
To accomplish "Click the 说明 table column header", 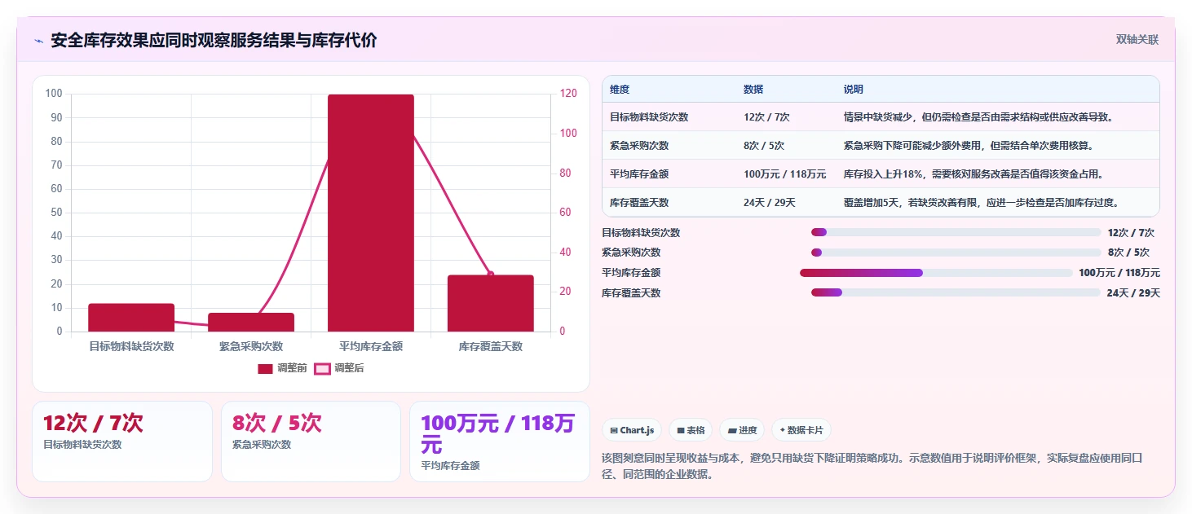I will coord(854,90).
